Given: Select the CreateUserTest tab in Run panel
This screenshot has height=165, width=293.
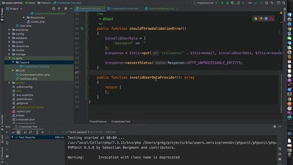Looking at the screenshot, I should coord(28,126).
